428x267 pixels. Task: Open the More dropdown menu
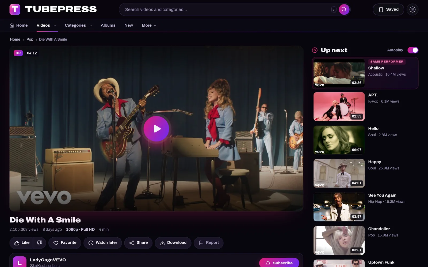point(149,25)
